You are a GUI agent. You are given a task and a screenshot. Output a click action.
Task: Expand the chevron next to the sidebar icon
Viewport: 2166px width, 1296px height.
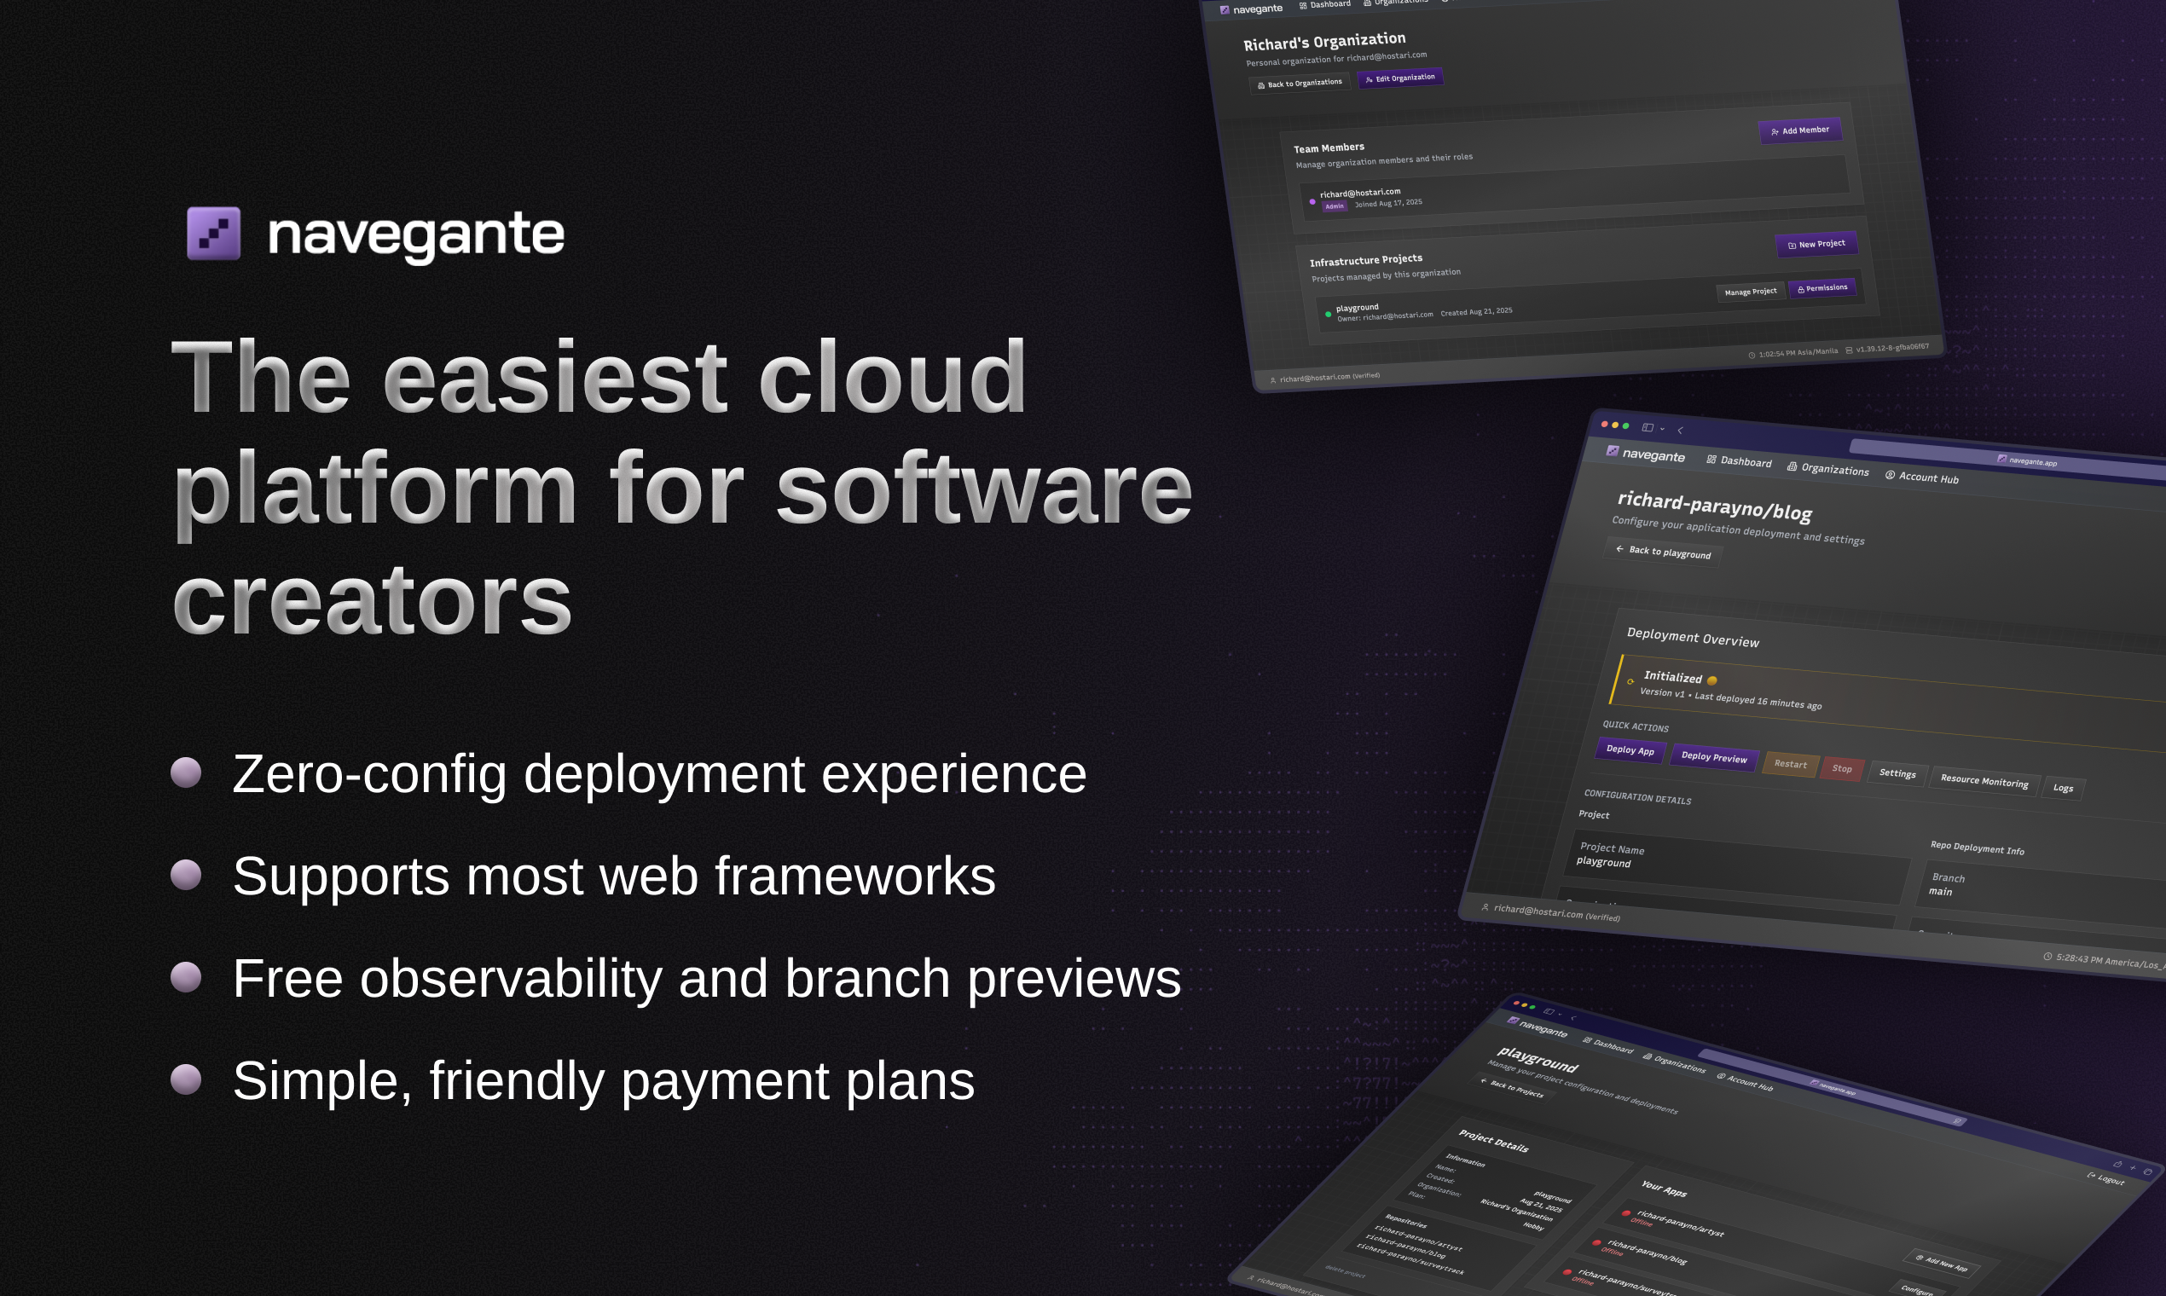pyautogui.click(x=1662, y=429)
